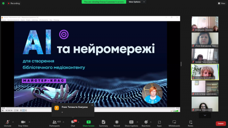Open chat message from Тетяна to Everyone
Viewport: 228px width, 128px height.
pos(73,110)
